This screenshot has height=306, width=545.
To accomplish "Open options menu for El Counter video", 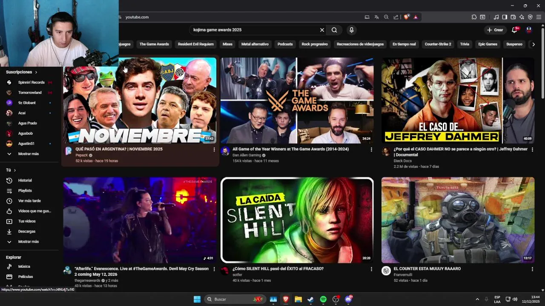I will click(x=532, y=269).
